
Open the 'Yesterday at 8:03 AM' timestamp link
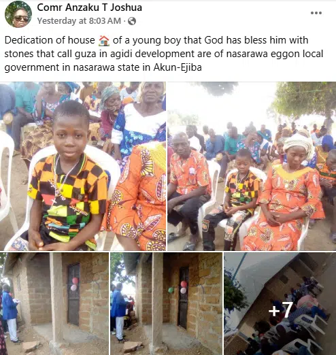coord(79,21)
